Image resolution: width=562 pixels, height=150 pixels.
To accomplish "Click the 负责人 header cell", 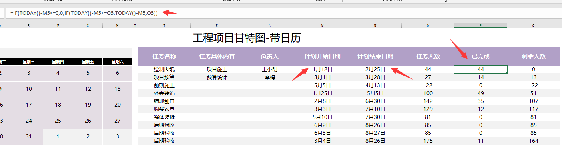I will pos(269,56).
